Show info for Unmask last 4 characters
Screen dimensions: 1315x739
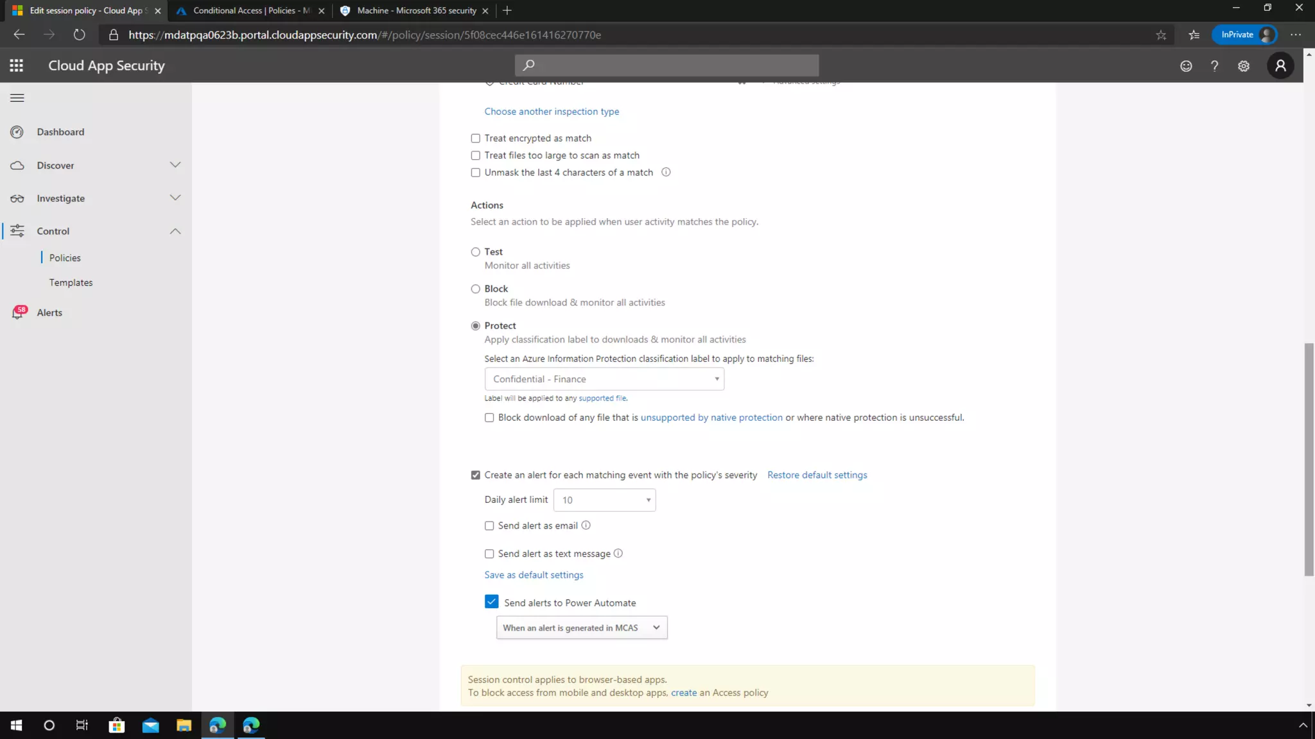[666, 172]
